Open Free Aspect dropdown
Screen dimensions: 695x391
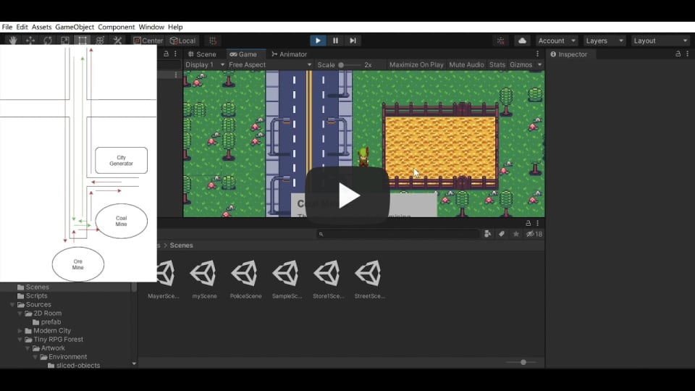[270, 64]
